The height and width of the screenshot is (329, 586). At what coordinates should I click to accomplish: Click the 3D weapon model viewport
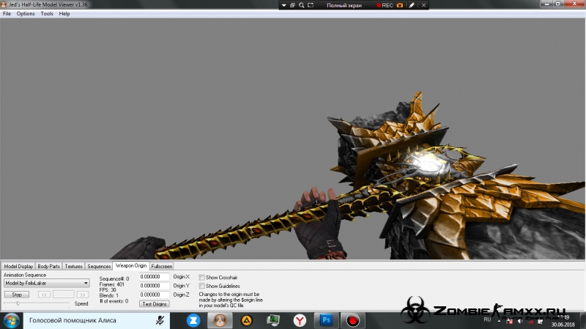(x=292, y=138)
